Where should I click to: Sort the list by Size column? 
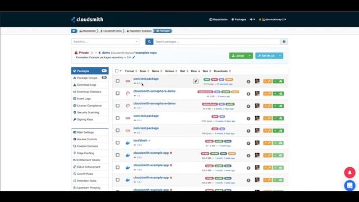(207, 71)
